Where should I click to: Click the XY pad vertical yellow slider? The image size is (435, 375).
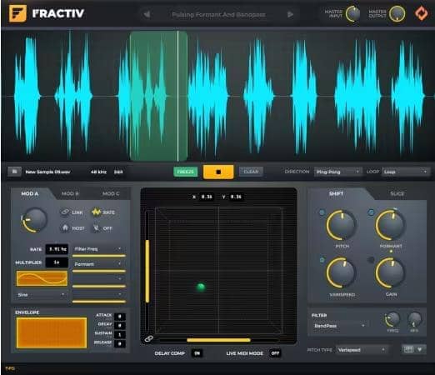(x=147, y=271)
